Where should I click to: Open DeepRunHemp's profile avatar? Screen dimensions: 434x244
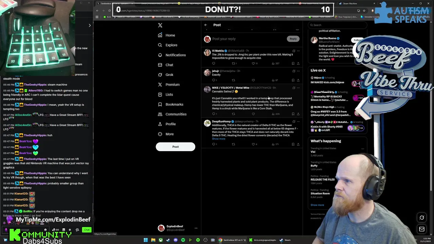[x=207, y=123]
